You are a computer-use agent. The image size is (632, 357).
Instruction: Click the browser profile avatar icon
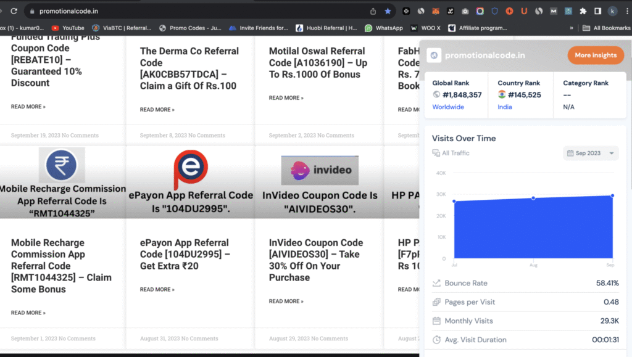click(612, 11)
